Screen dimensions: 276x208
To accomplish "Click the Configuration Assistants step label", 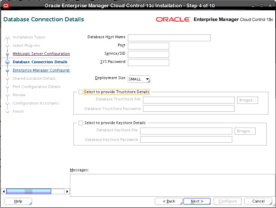I will pos(36,103).
